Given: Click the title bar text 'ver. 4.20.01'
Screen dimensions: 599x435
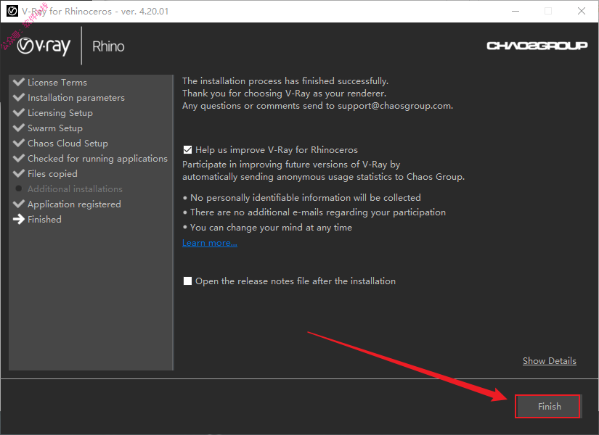Looking at the screenshot, I should coord(144,11).
